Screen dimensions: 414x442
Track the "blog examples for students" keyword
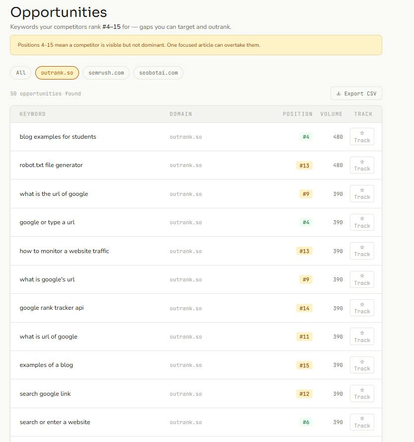click(x=362, y=137)
